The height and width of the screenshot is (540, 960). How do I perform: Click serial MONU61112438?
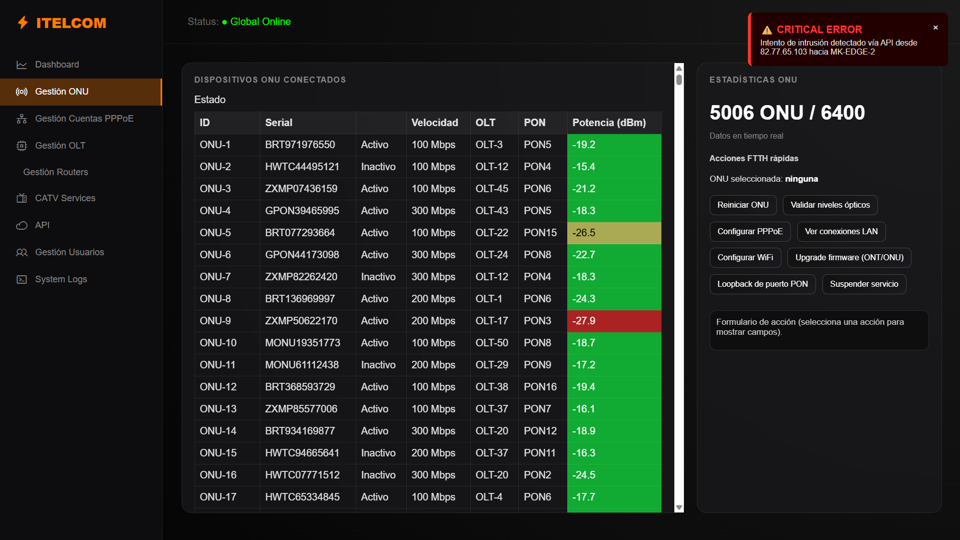pyautogui.click(x=302, y=365)
